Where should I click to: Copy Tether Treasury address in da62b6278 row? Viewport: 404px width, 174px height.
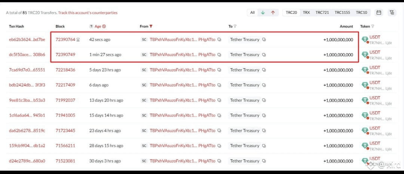click(x=264, y=131)
